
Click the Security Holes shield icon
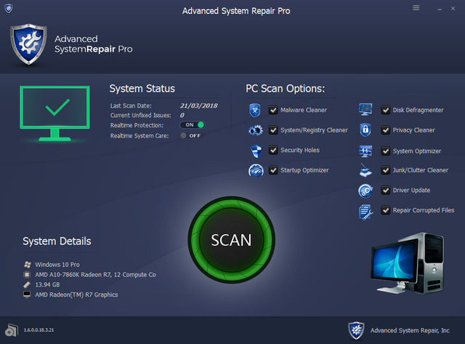tap(255, 151)
